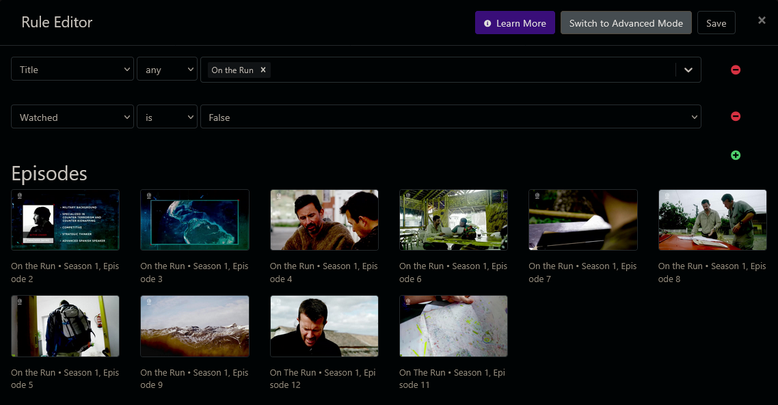Open Season 1 Episode 9 mountain thumbnail

coord(195,326)
